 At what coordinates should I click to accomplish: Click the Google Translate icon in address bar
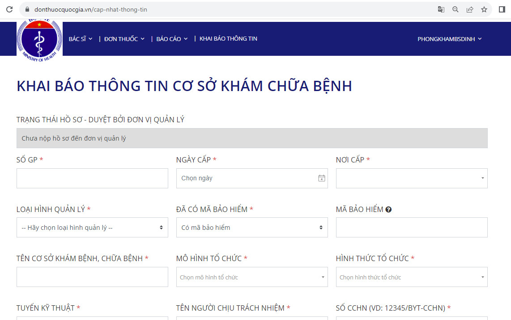coord(441,9)
